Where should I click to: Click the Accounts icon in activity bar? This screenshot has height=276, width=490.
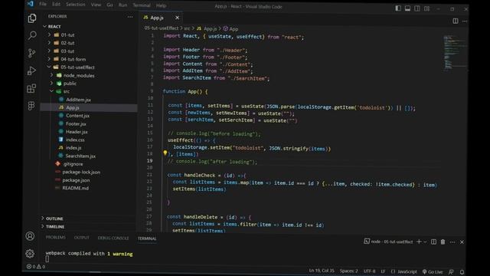30,236
